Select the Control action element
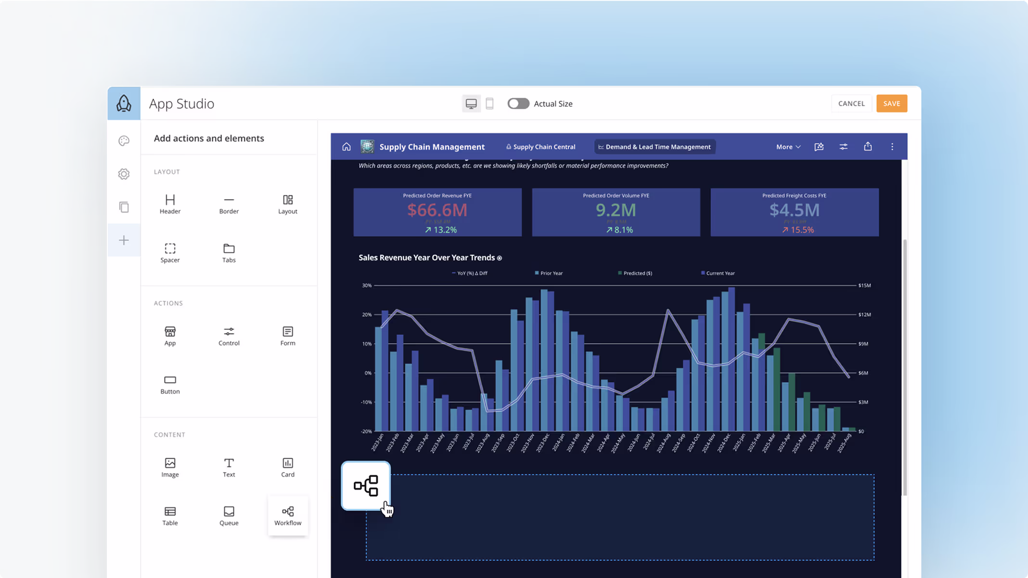 pyautogui.click(x=229, y=335)
